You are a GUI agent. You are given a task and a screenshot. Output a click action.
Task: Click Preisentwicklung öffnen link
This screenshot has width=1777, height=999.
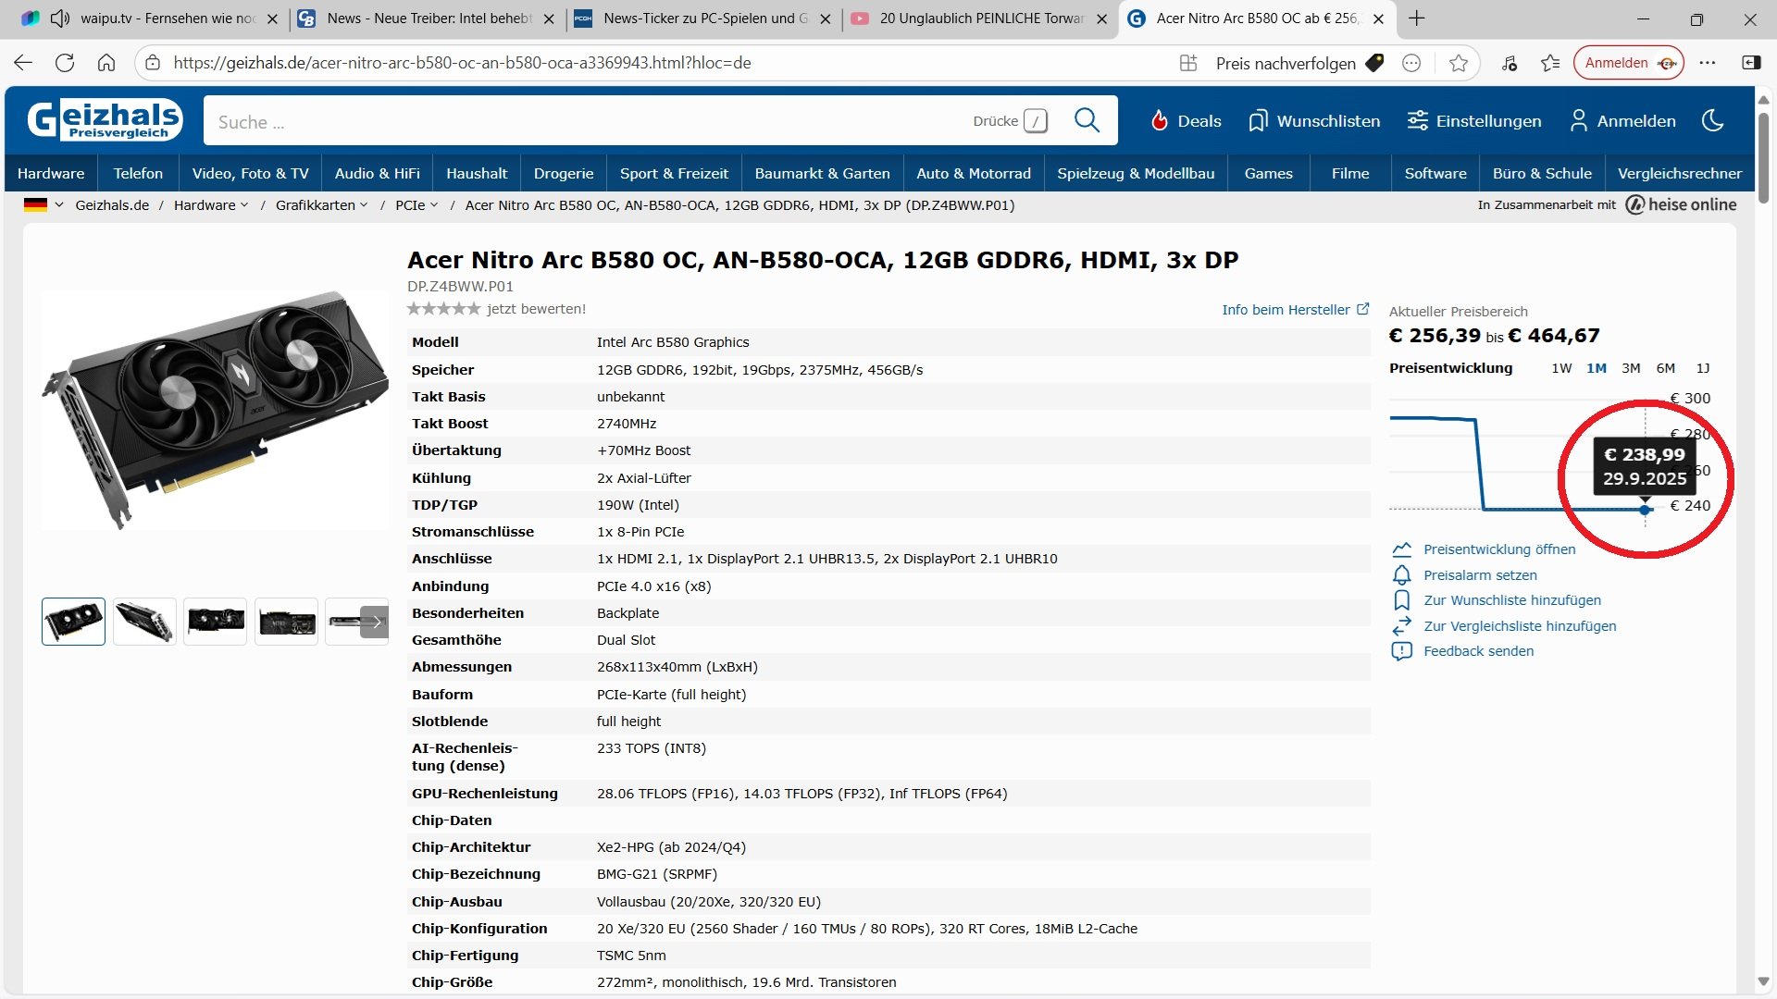(x=1498, y=549)
